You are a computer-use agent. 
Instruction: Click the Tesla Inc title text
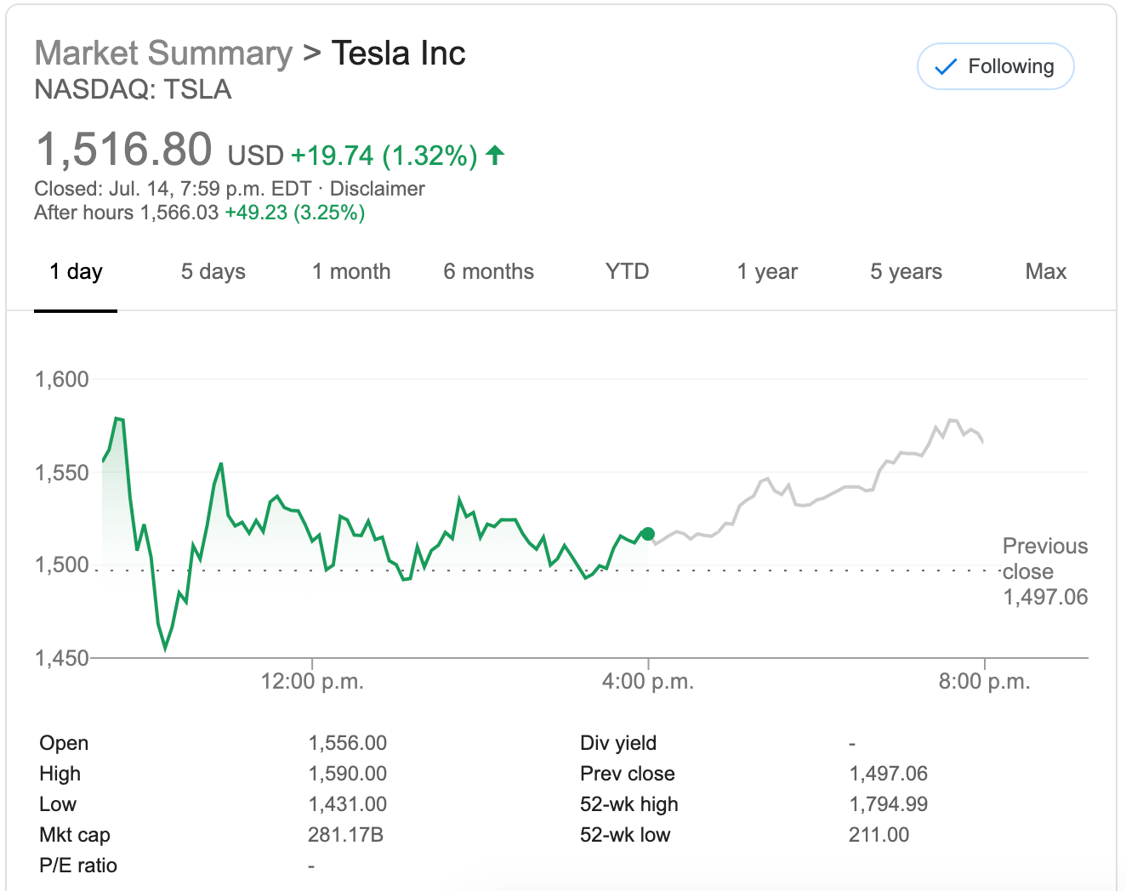pos(398,54)
